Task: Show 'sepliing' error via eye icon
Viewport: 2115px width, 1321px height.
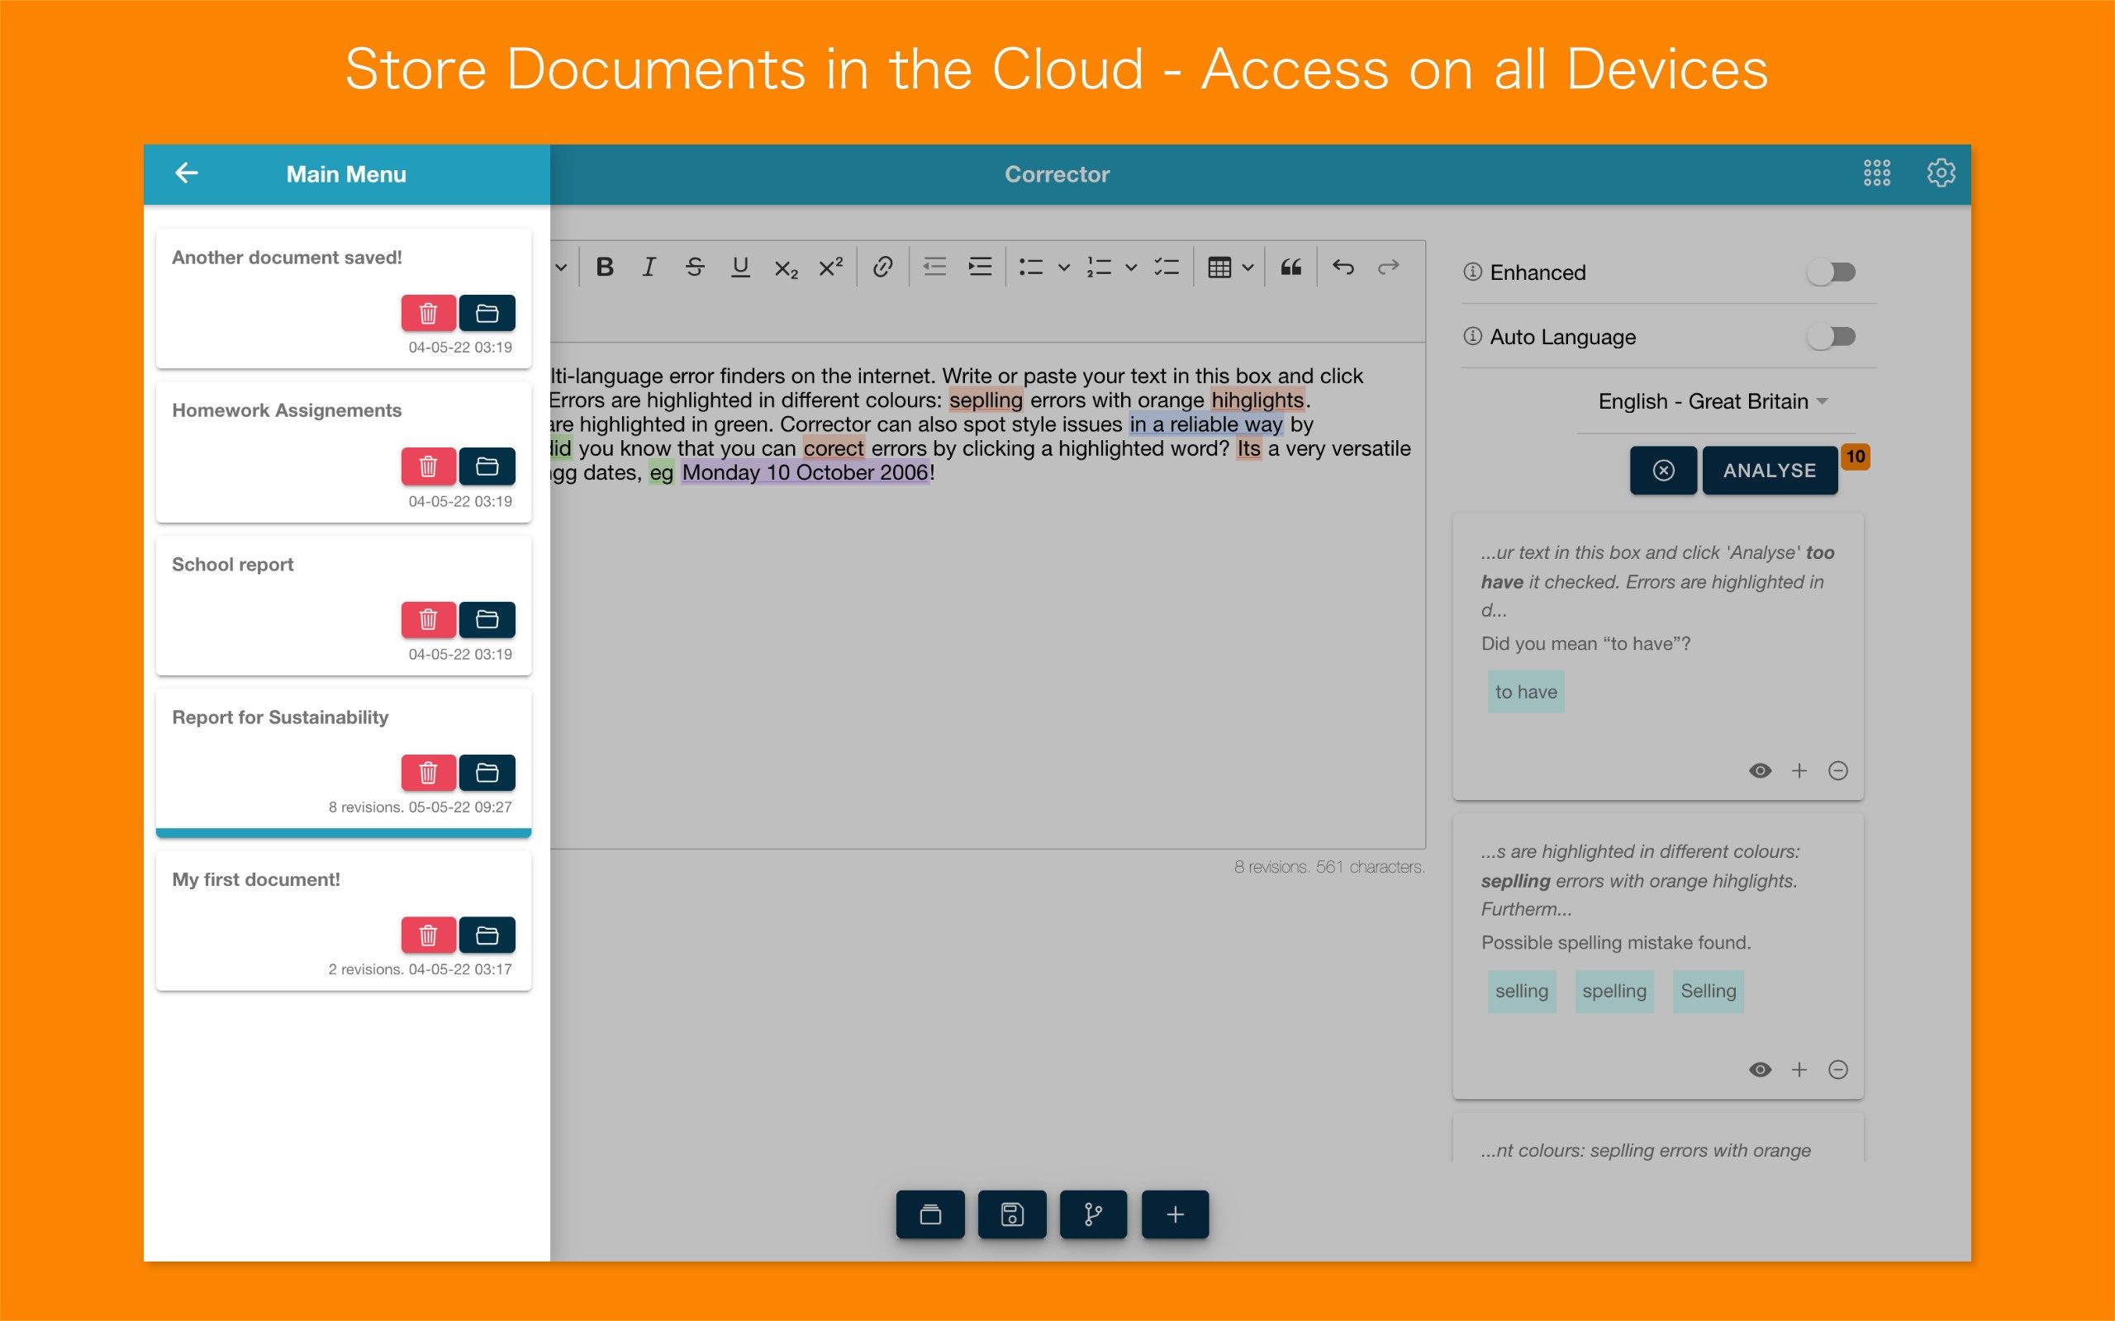Action: click(x=1761, y=1069)
